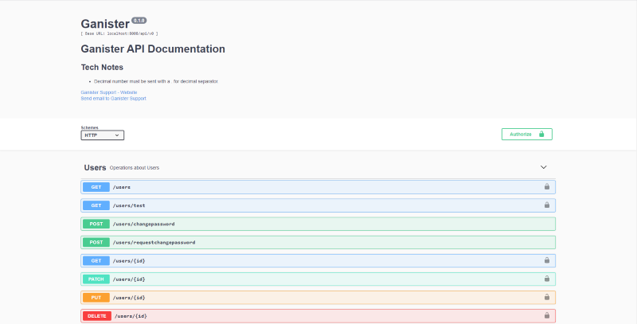Click the Schemes label
The image size is (637, 324).
(89, 127)
